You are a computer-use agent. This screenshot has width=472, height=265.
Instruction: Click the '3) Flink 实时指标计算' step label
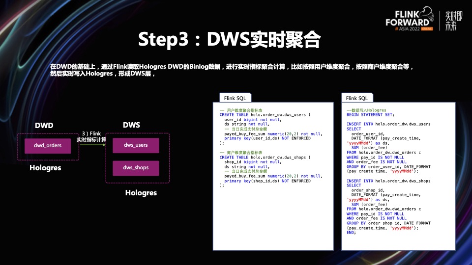point(91,136)
